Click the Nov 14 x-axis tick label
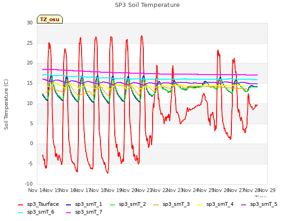The width and height of the screenshot is (295, 221). 36,190
